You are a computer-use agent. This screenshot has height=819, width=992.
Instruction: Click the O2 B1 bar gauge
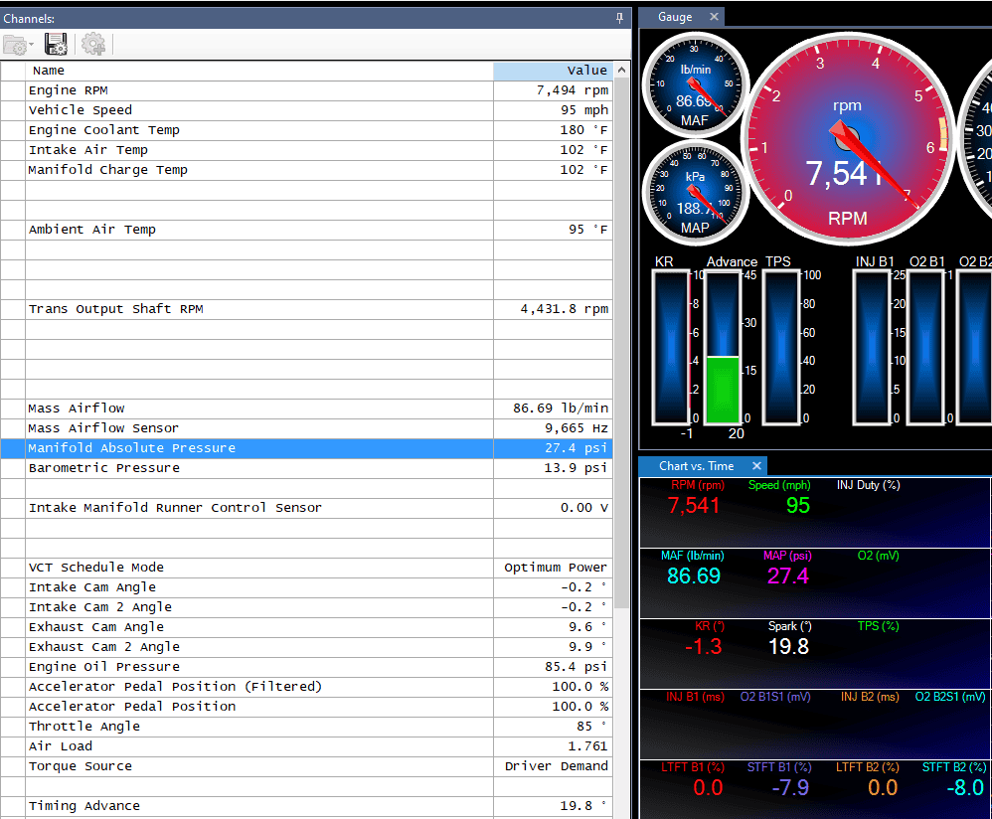(925, 347)
